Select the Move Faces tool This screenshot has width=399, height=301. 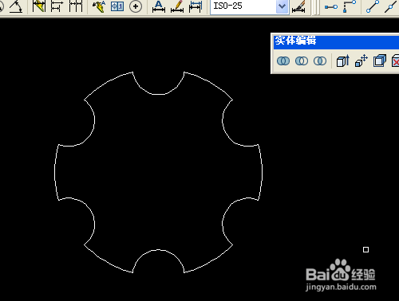tap(361, 61)
